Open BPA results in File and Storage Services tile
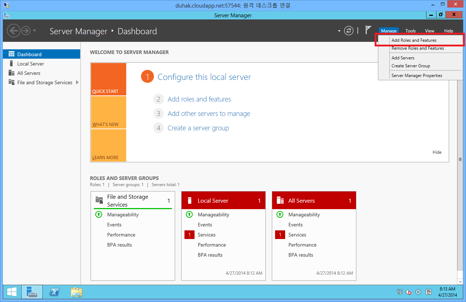Viewport: 466px width, 302px height. (x=119, y=245)
